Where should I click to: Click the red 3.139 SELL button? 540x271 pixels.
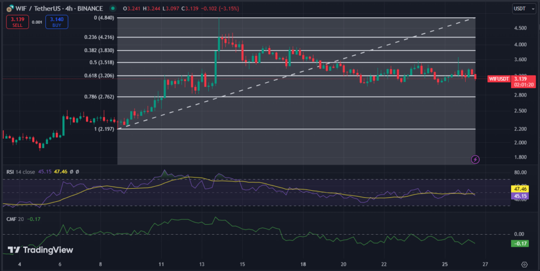(x=17, y=22)
